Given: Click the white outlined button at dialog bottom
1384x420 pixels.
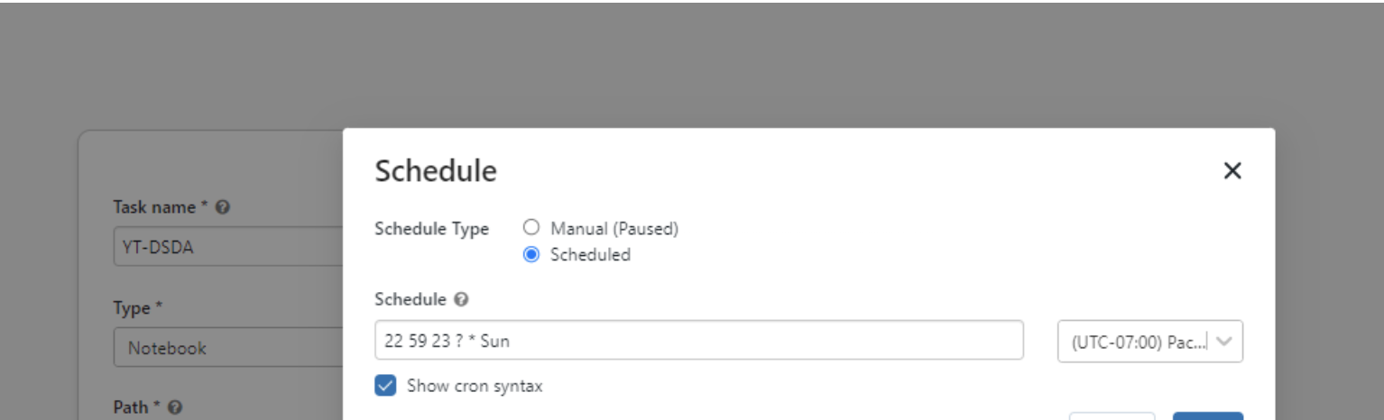Looking at the screenshot, I should click(1112, 416).
